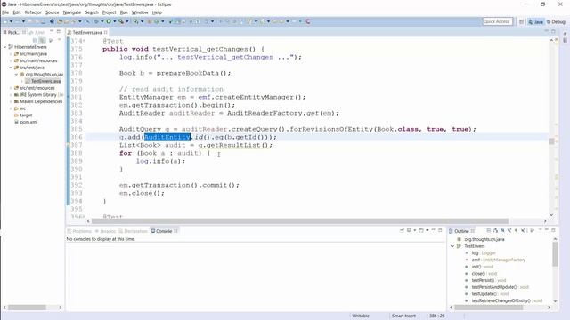Switch to the Java perspective
The image size is (570, 320).
click(535, 21)
